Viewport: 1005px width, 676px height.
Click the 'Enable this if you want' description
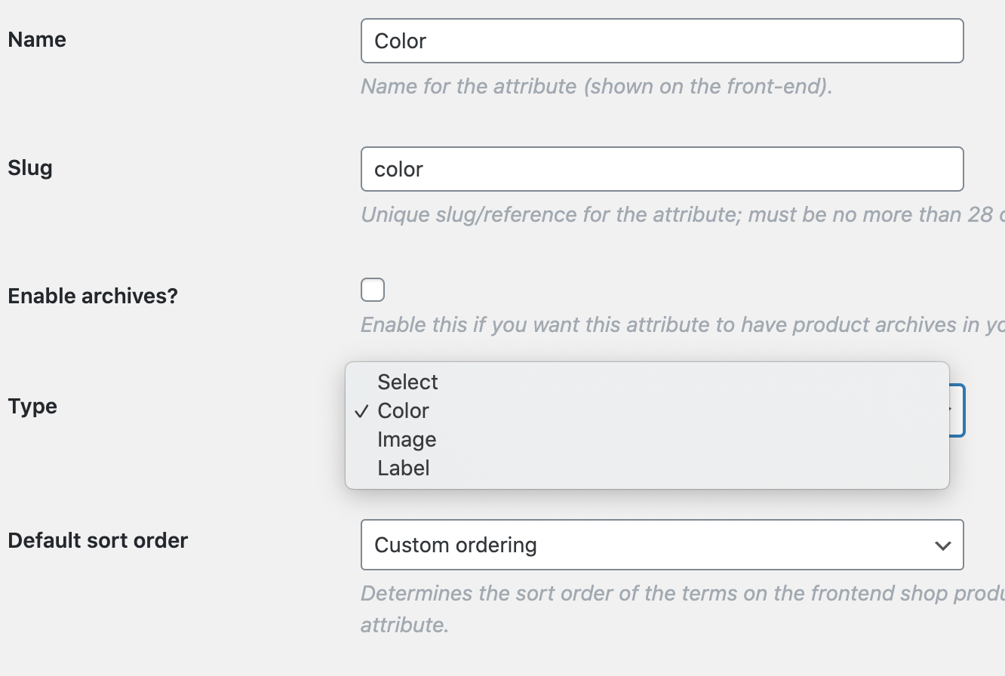pyautogui.click(x=679, y=324)
